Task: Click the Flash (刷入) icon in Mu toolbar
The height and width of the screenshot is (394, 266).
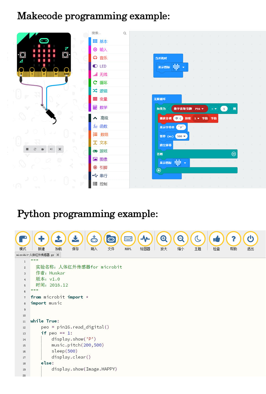Action: pos(94,239)
